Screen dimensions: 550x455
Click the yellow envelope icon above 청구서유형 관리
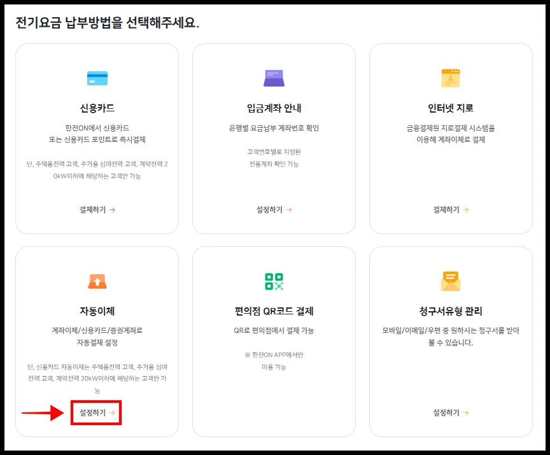click(x=450, y=280)
